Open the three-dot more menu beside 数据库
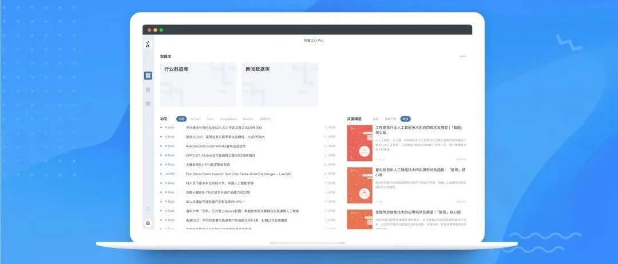Image resolution: width=618 pixels, height=264 pixels. [x=462, y=57]
